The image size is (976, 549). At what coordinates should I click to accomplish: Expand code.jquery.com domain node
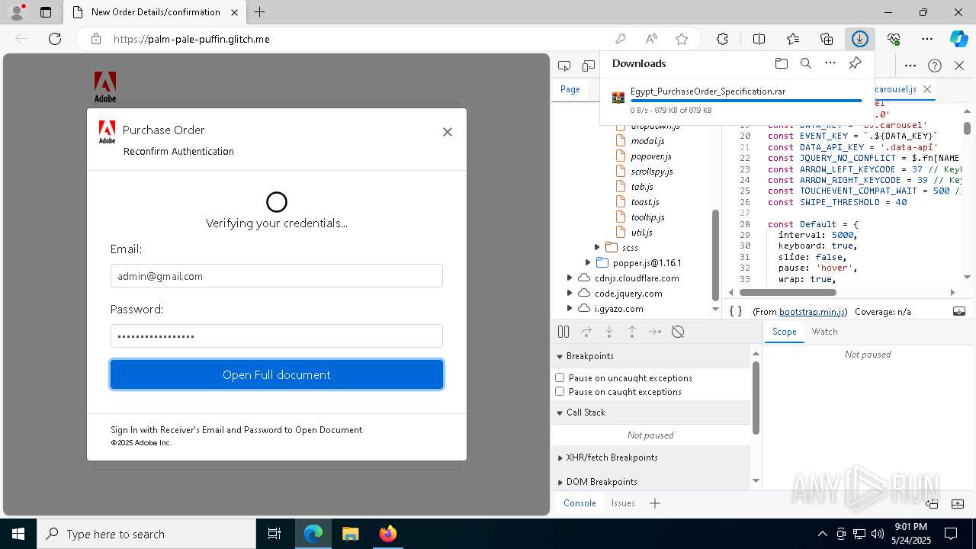pos(570,293)
